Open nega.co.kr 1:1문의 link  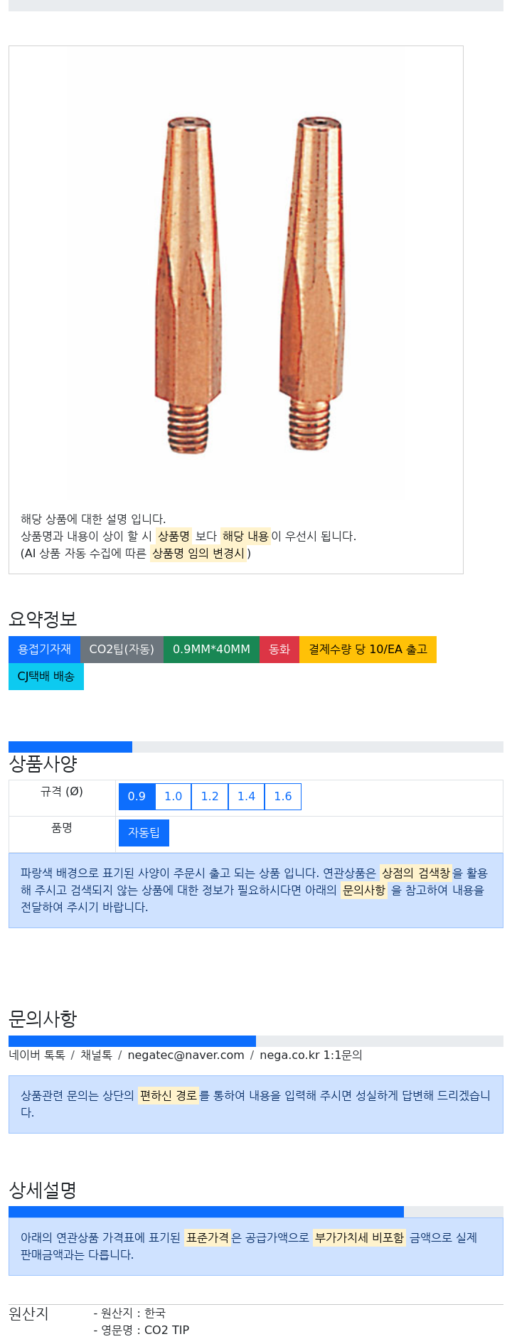pyautogui.click(x=311, y=1055)
